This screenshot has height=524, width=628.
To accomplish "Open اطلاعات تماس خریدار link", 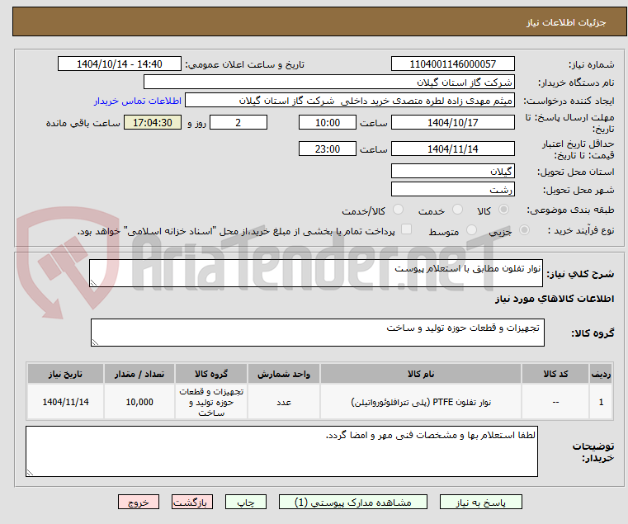I will click(x=138, y=101).
